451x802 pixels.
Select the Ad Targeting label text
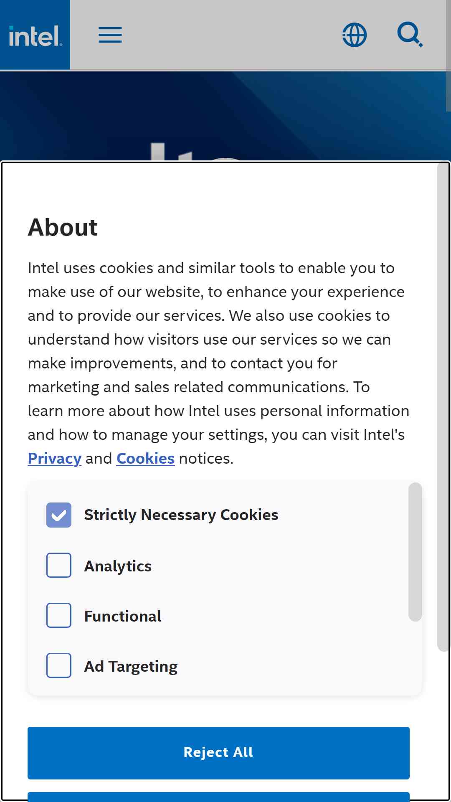click(x=131, y=667)
